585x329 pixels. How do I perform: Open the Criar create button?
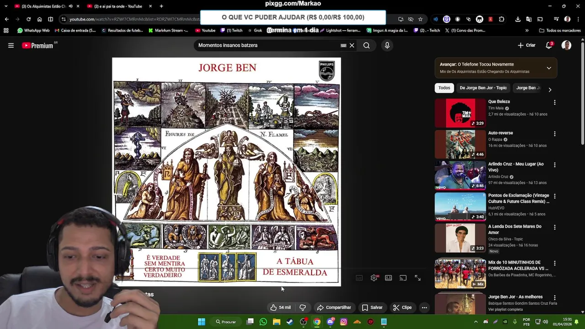click(x=526, y=45)
